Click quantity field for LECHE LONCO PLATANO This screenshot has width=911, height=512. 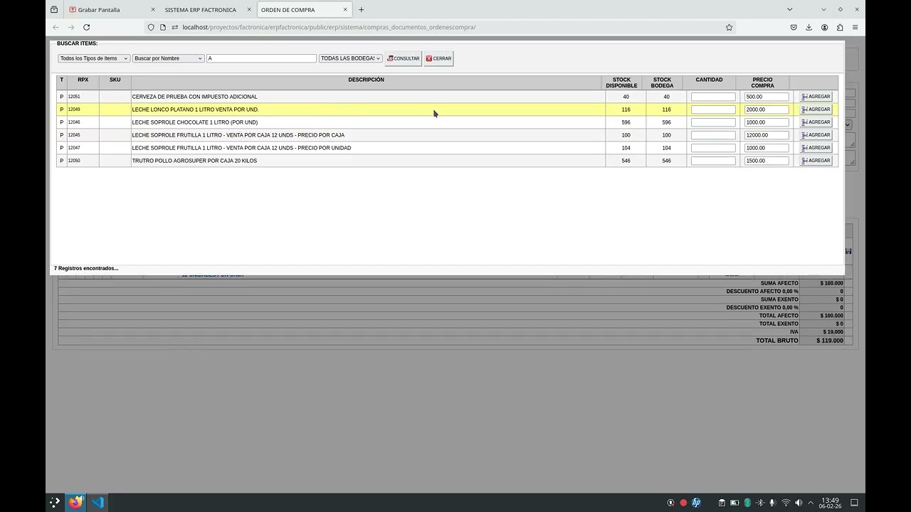pyautogui.click(x=713, y=110)
